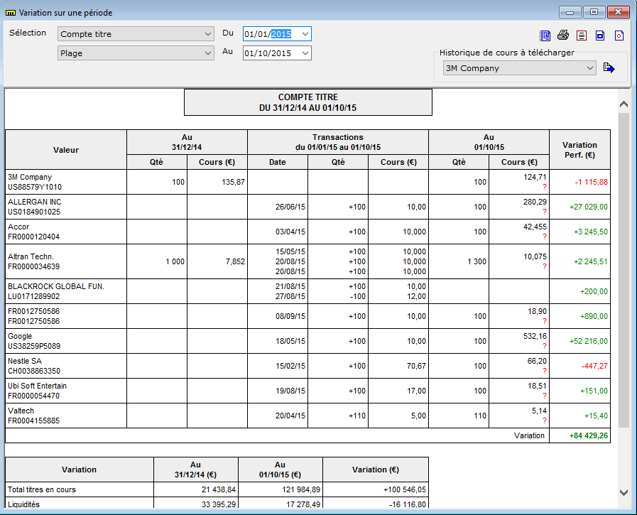Open the Au date calendar dropdown arrow
Image resolution: width=637 pixels, height=515 pixels.
pyautogui.click(x=305, y=53)
